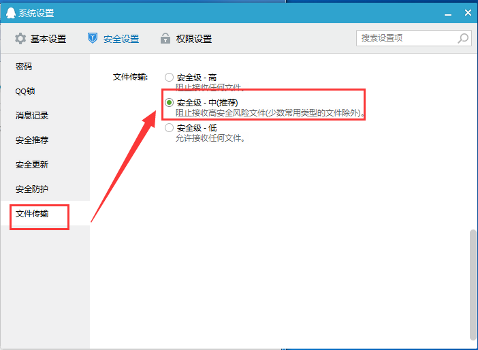This screenshot has height=350, width=478.
Task: Select the 安全级 - 中(推荐) radio button
Action: (169, 103)
